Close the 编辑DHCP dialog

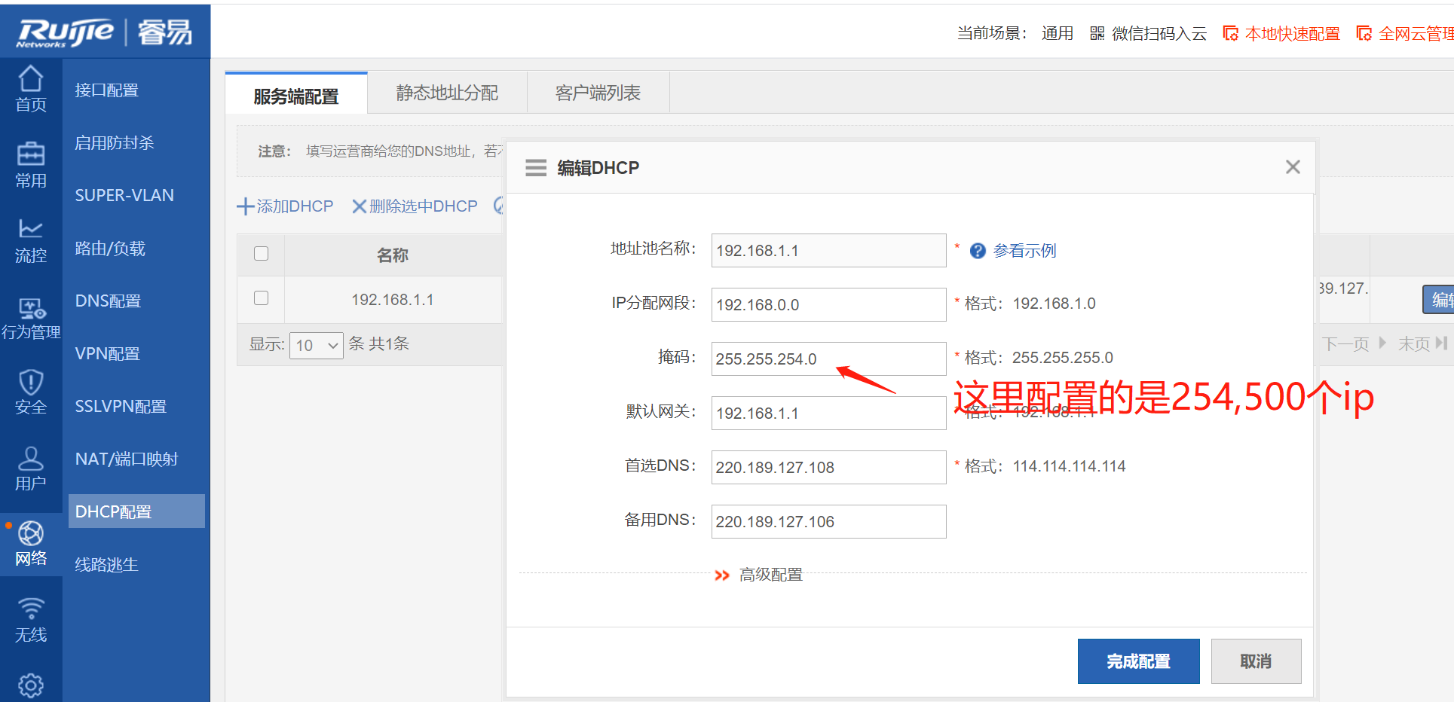pyautogui.click(x=1293, y=166)
